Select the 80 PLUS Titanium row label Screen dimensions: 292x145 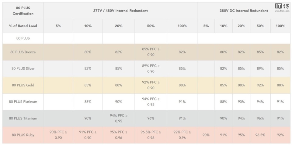(x=23, y=118)
